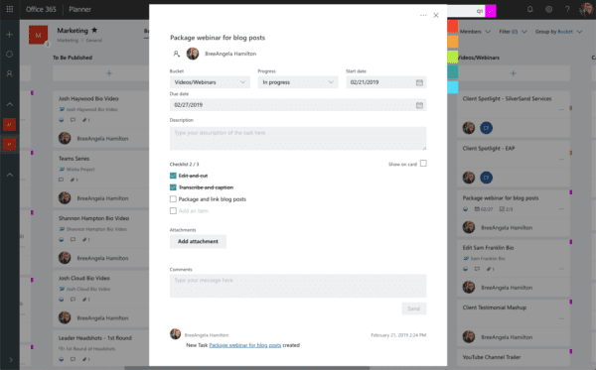Open Package webinar for blog posts link
This screenshot has height=370, width=596.
pos(245,345)
